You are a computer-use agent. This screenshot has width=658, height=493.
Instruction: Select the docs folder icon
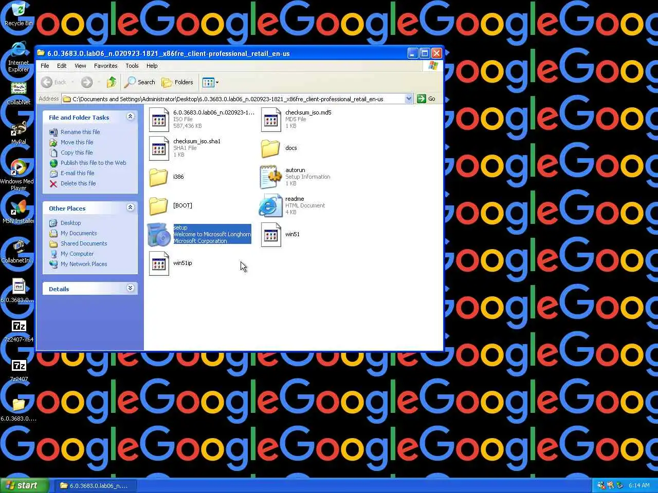pyautogui.click(x=270, y=148)
